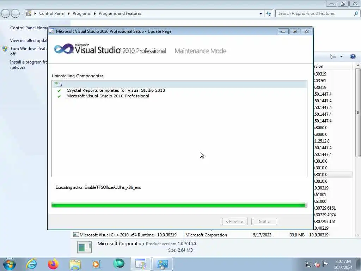Click the large program thumbnail in details pane
Viewport: 361px width, 271px height.
[84, 247]
